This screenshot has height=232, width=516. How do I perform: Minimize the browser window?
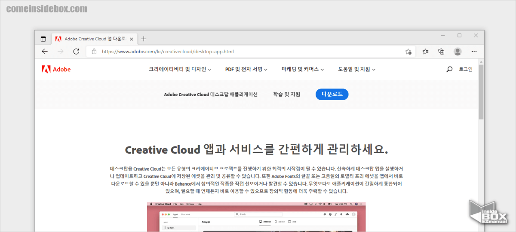(443, 36)
